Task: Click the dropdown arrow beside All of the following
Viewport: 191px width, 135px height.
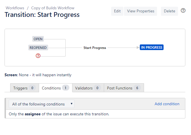Action: (x=72, y=104)
